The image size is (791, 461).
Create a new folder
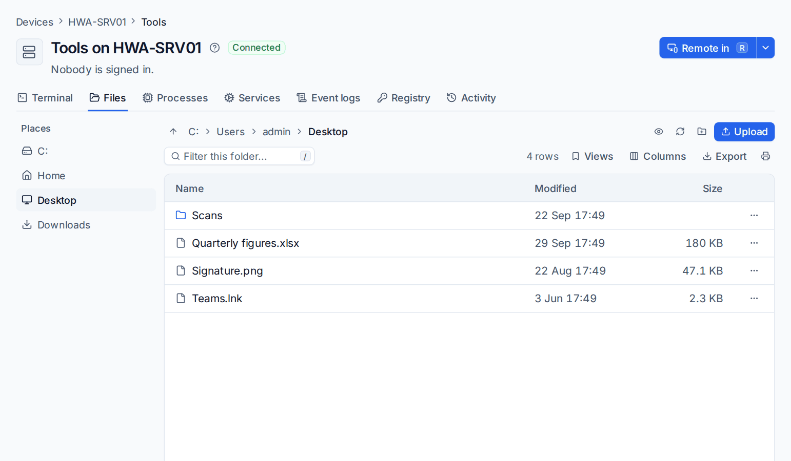[x=702, y=132]
